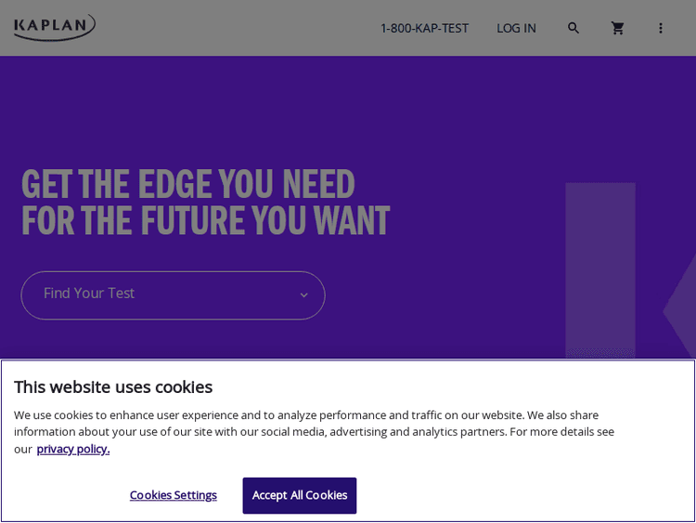Image resolution: width=696 pixels, height=523 pixels.
Task: Click empty header area beside the Kaplan logo
Action: [232, 28]
